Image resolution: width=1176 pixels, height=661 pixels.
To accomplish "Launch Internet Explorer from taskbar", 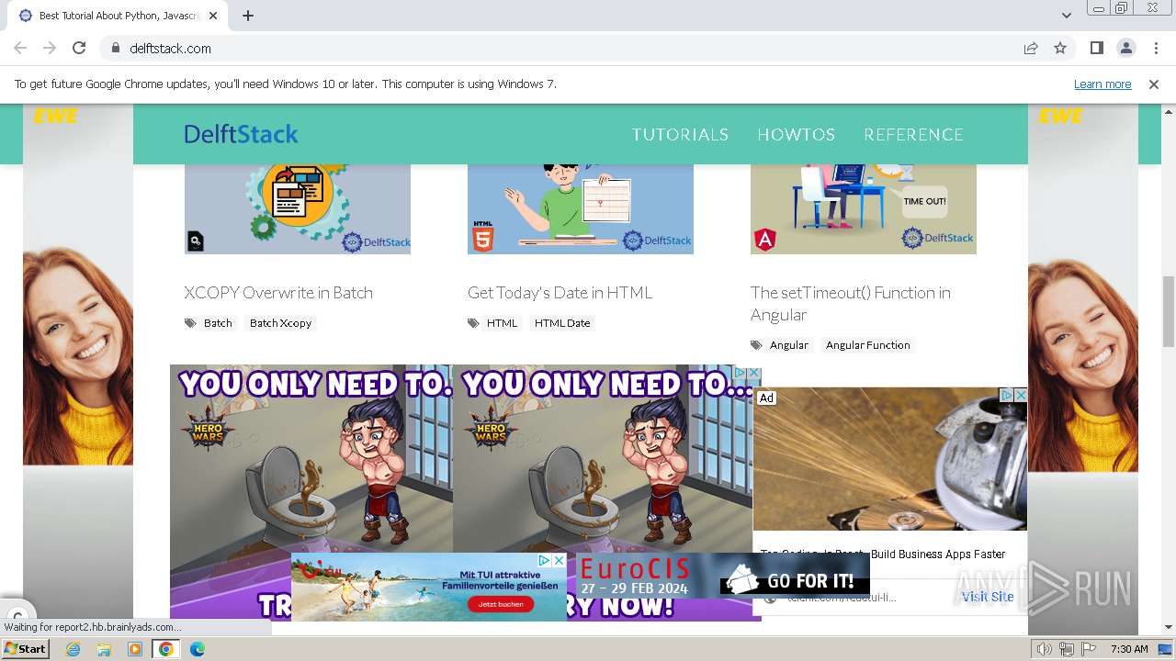I will pos(73,649).
